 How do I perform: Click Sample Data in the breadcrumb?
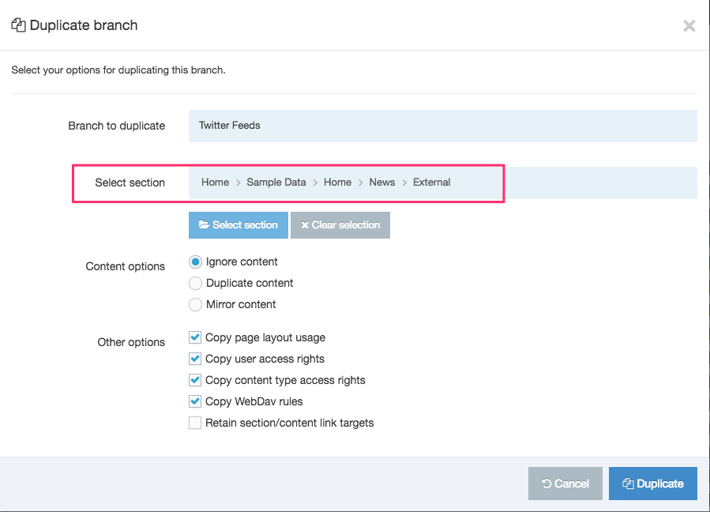click(276, 183)
